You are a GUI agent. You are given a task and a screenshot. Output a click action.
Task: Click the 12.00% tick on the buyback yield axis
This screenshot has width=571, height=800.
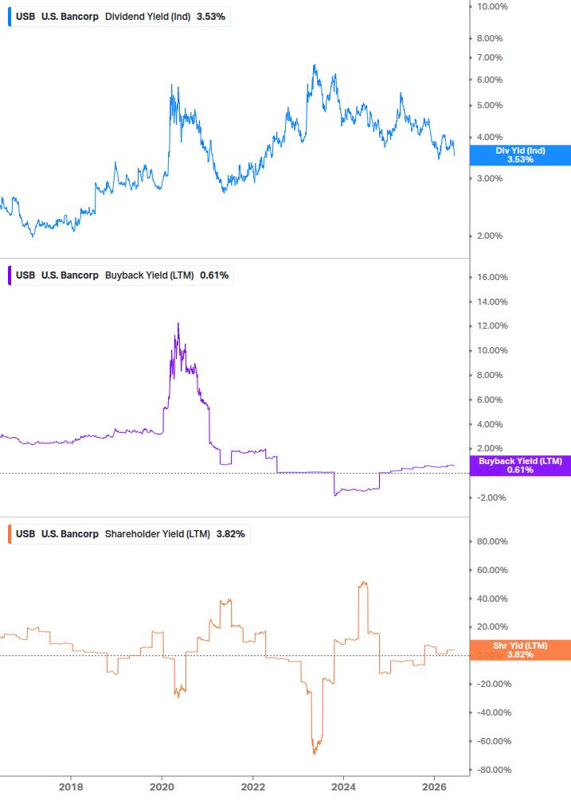[492, 326]
